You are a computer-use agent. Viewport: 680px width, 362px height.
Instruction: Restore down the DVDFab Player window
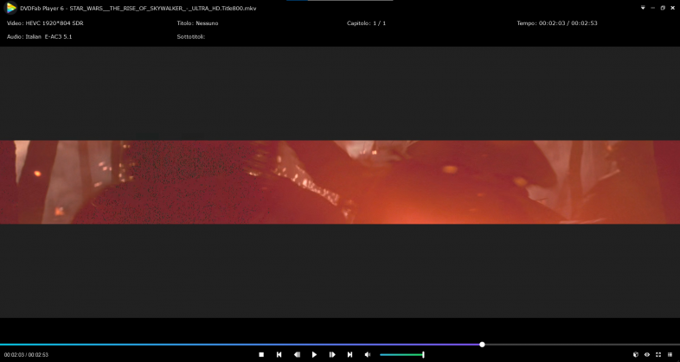click(663, 8)
